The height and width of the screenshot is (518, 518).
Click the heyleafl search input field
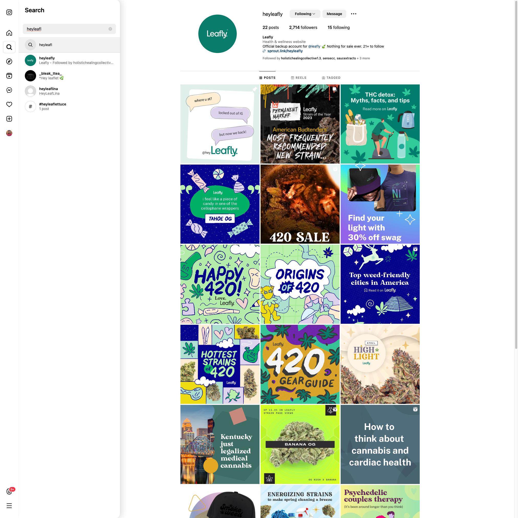click(x=66, y=29)
